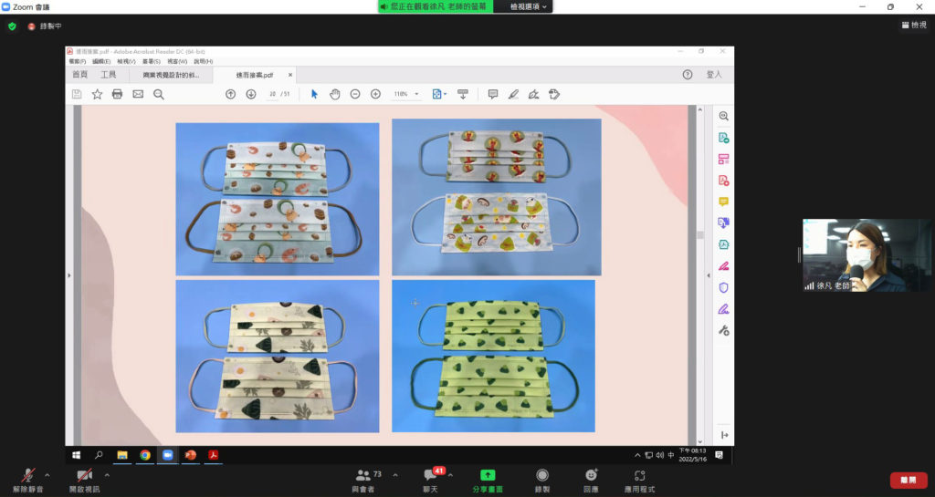Image resolution: width=935 pixels, height=497 pixels.
Task: Open the Participants panel in Zoom
Action: [363, 477]
